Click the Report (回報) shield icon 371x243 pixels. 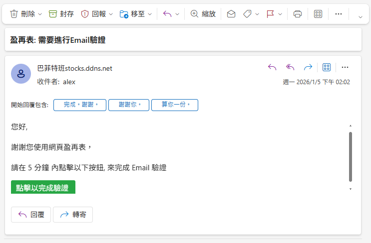[x=85, y=14]
